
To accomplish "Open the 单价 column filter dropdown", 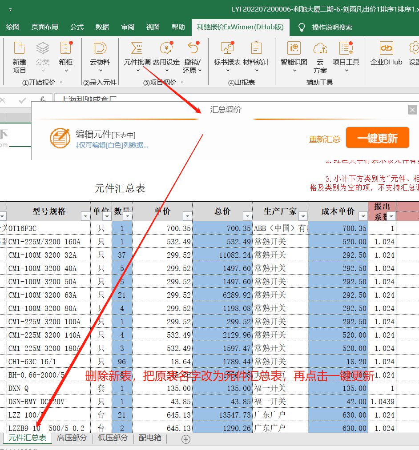I will click(x=187, y=216).
